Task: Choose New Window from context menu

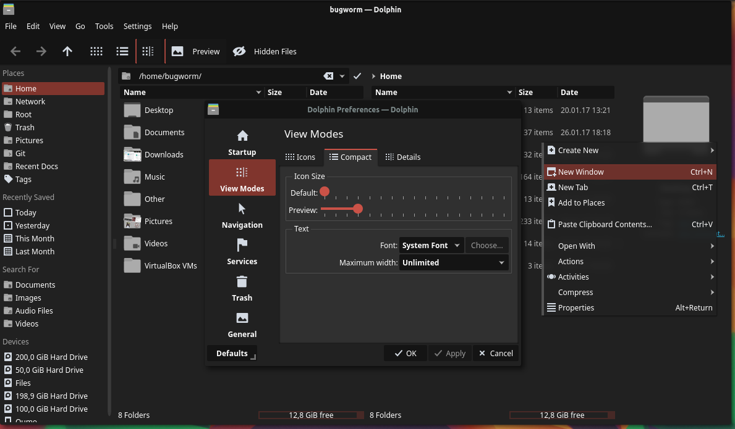Action: coord(630,172)
